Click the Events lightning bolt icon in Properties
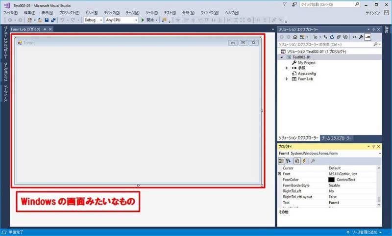The image size is (392, 236). (304, 161)
